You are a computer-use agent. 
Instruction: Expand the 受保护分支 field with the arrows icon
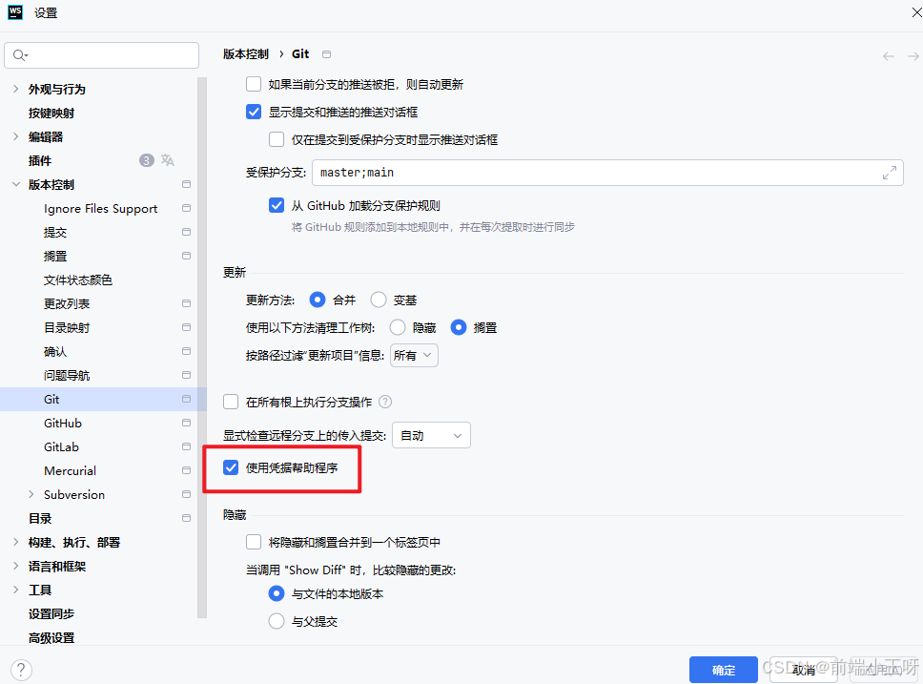pyautogui.click(x=890, y=173)
